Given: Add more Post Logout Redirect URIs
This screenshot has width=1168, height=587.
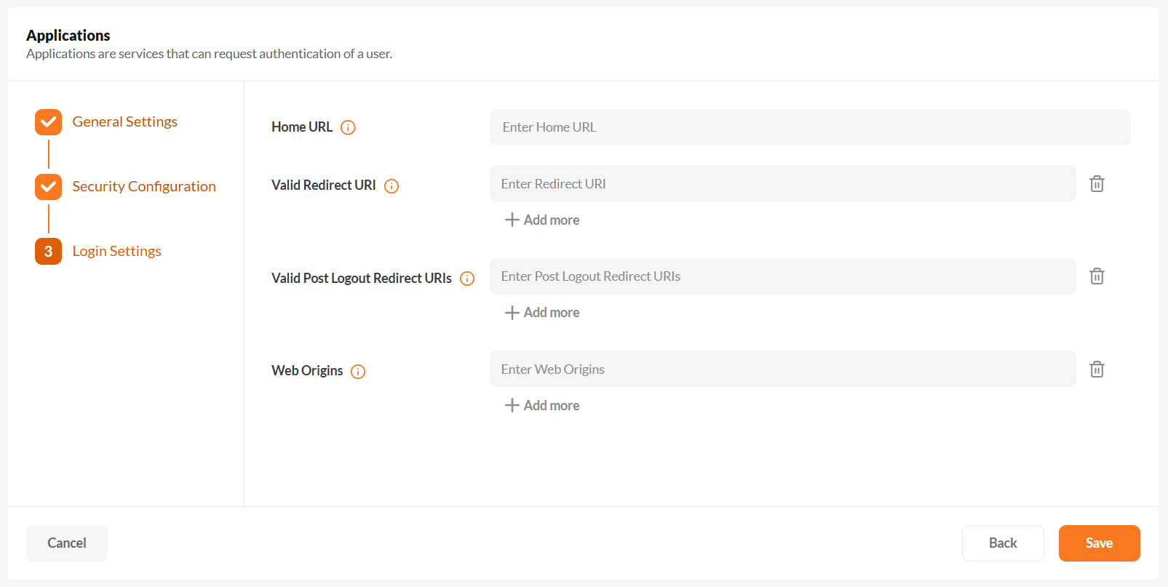Looking at the screenshot, I should (542, 313).
